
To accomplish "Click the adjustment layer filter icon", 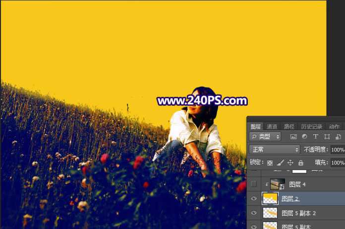I will click(x=304, y=137).
